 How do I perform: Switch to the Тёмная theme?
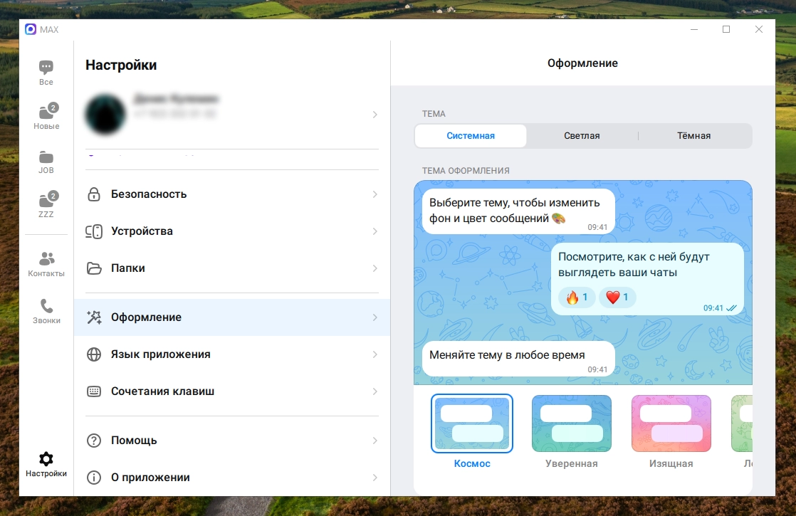click(x=694, y=135)
